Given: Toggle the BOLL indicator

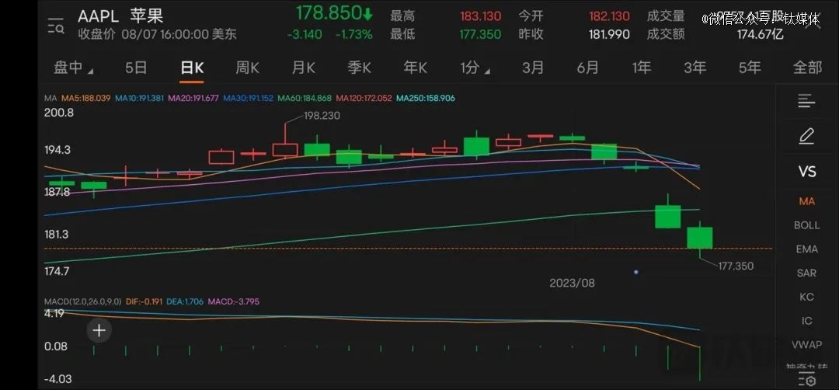Looking at the screenshot, I should 807,225.
